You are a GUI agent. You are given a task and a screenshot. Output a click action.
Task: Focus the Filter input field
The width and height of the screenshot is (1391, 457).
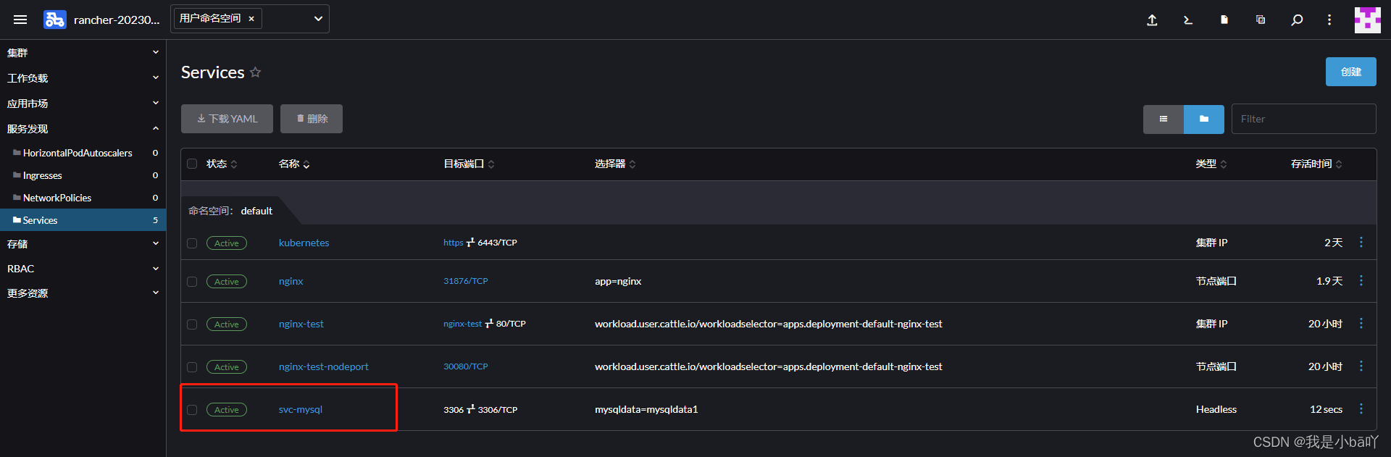tap(1303, 119)
